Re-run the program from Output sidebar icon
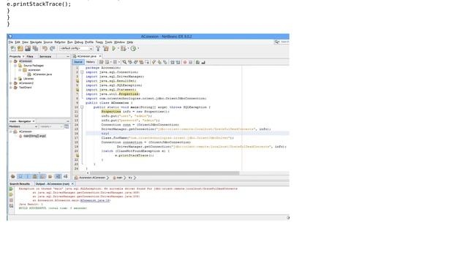The image size is (468, 263). coord(11,189)
